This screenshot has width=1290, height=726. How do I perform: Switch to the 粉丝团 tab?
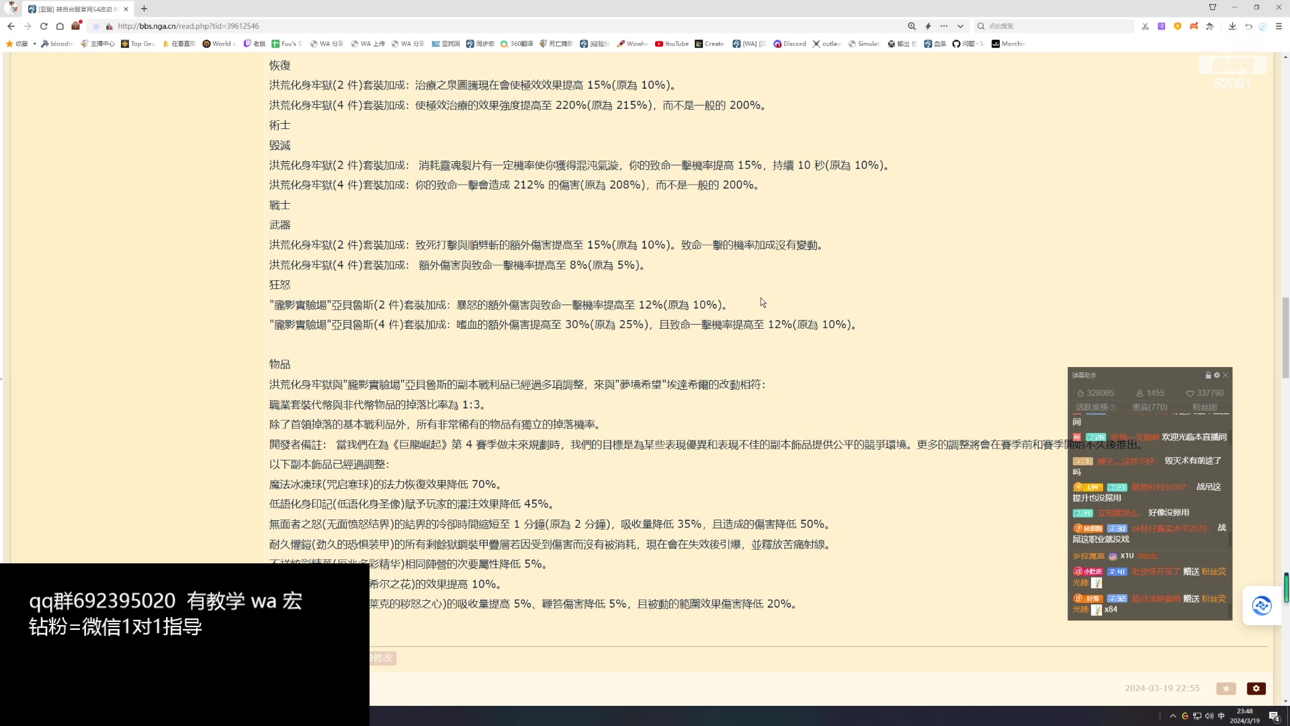point(1204,407)
